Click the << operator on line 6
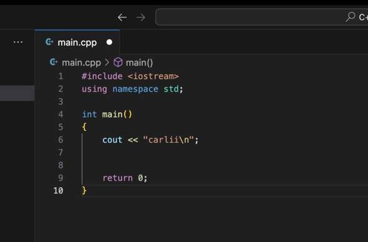Viewport: 368px width, 242px height. click(x=133, y=140)
